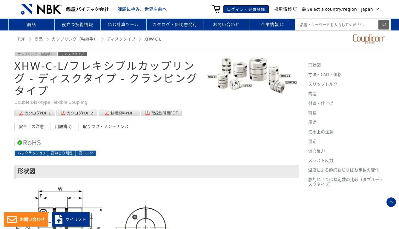The height and width of the screenshot is (229, 399).
Task: Open the カタログ・証明書発行 menu
Action: click(x=175, y=24)
